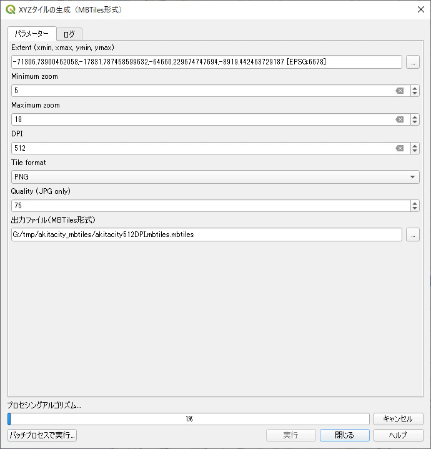Close the dialog with 閉じる
Image resolution: width=431 pixels, height=449 pixels.
click(345, 435)
